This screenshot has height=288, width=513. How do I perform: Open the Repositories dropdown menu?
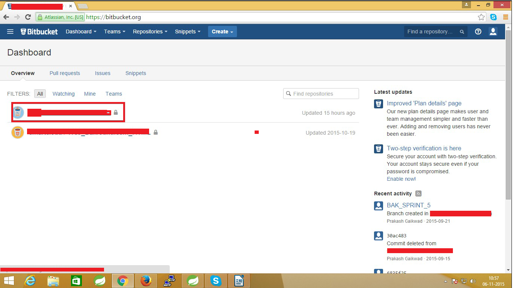click(x=149, y=31)
